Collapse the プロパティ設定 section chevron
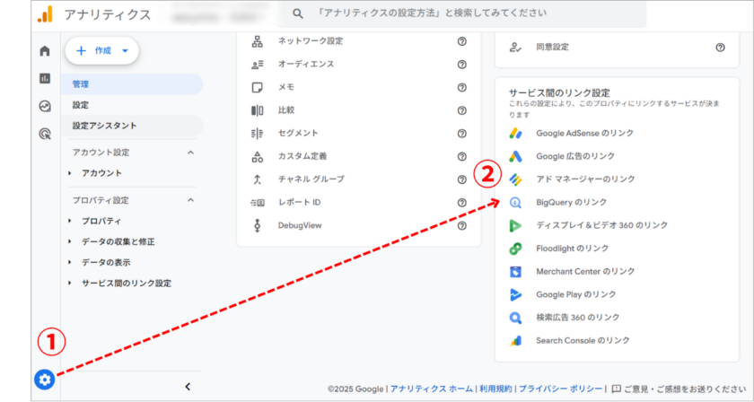The width and height of the screenshot is (754, 402). pos(190,200)
